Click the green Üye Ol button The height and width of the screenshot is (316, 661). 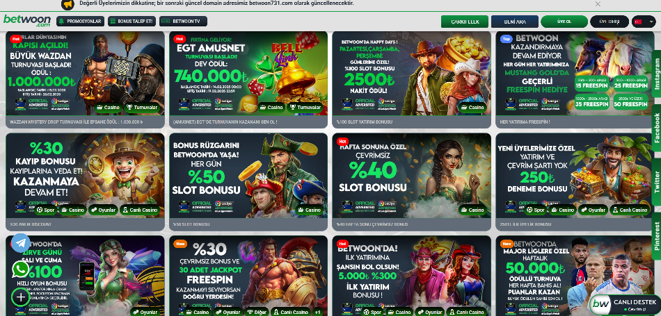pos(564,22)
